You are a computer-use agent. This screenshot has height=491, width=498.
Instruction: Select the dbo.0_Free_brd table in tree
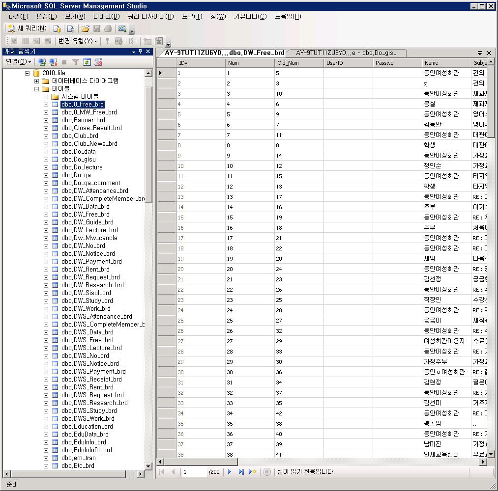click(83, 105)
